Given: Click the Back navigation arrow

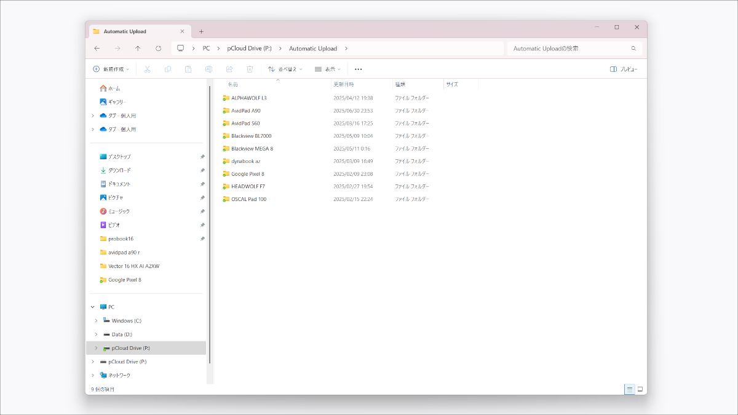Looking at the screenshot, I should pyautogui.click(x=97, y=49).
